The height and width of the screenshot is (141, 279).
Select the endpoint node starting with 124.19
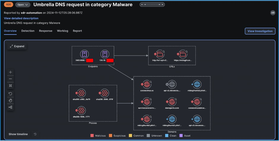click(104, 54)
